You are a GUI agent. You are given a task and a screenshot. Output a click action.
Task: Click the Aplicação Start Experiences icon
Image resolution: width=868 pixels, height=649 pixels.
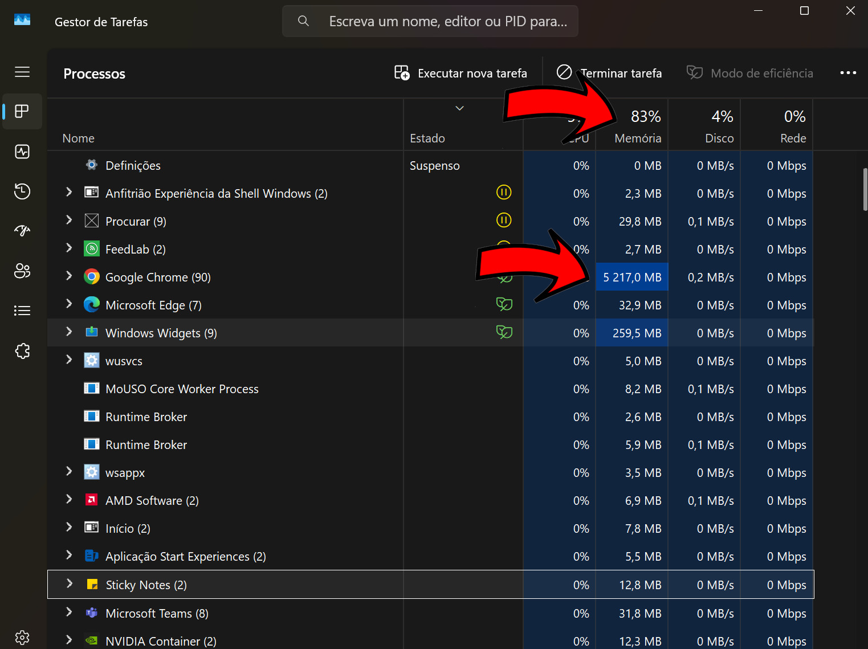pyautogui.click(x=92, y=556)
